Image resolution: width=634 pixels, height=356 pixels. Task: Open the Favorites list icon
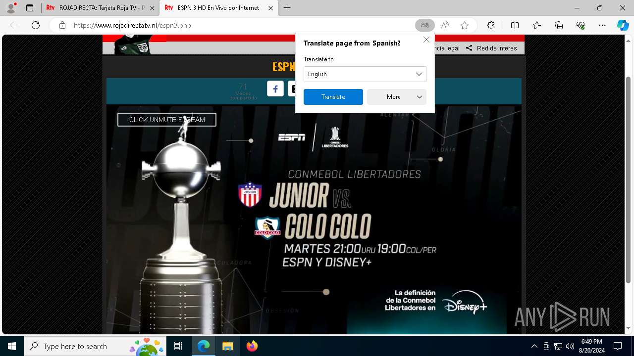tap(537, 25)
